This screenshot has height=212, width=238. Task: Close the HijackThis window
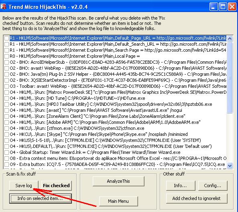[x=232, y=7]
